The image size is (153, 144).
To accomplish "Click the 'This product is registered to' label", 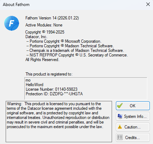I will point(49,74).
